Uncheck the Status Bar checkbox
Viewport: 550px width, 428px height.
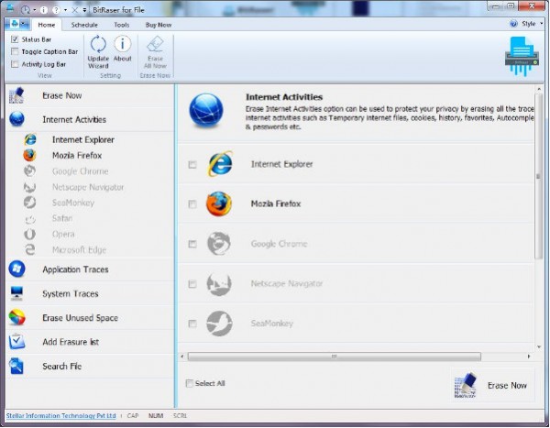[x=15, y=40]
